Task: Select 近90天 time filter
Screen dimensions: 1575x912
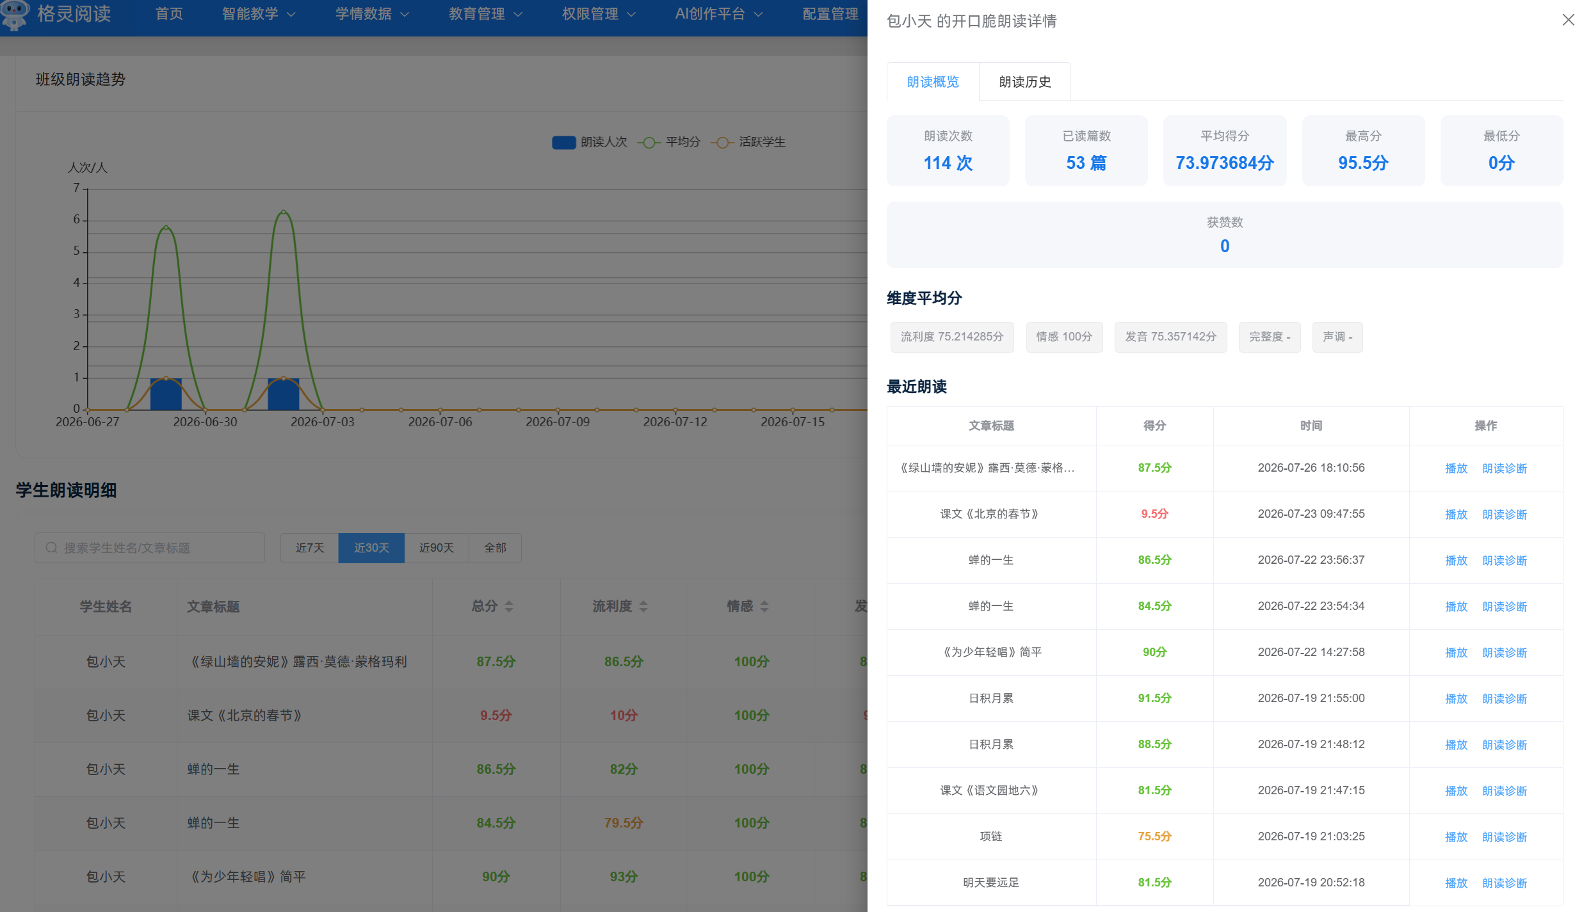Action: tap(437, 548)
